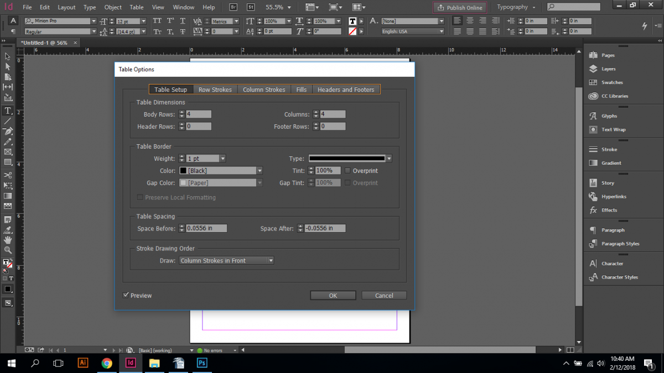
Task: Check Preserve Local Formatting
Action: 139,197
